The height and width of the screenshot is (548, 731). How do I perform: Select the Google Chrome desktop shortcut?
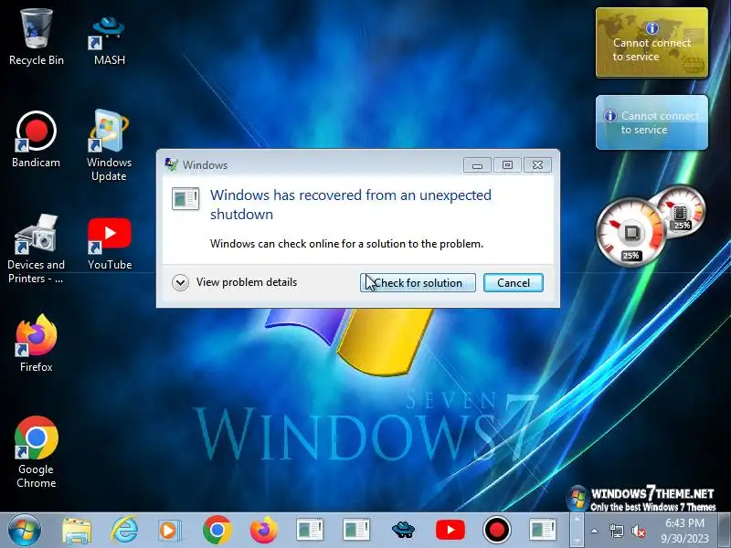(36, 451)
